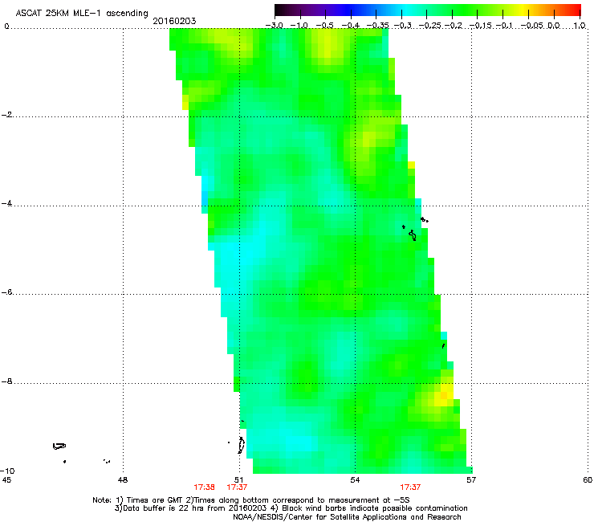Click the ASCAT 25KM MLE-1 ascending title
Viewport: 594px width, 522px height.
(x=82, y=13)
